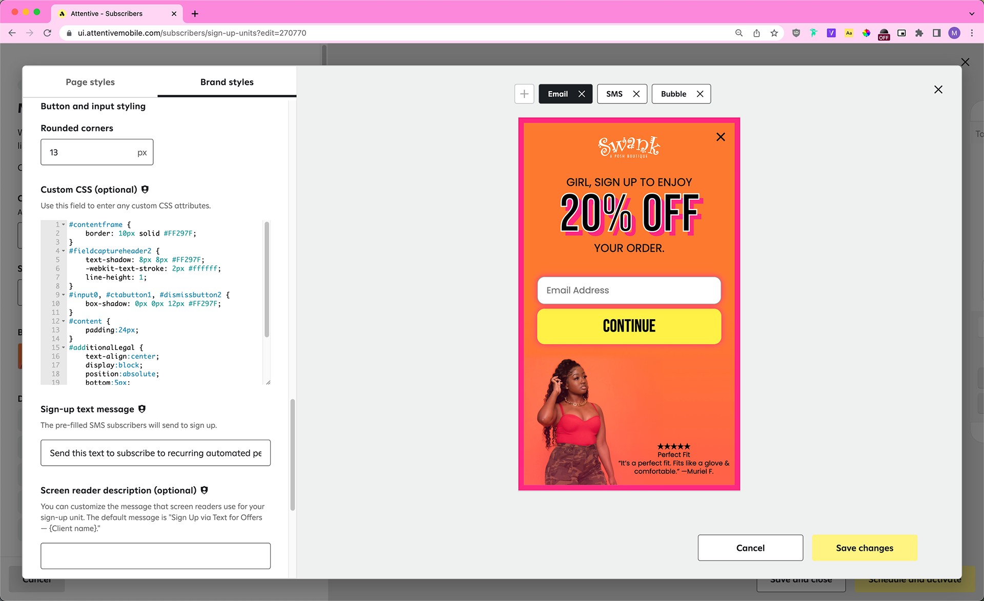Click the plus icon to add view
This screenshot has height=601, width=984.
524,94
